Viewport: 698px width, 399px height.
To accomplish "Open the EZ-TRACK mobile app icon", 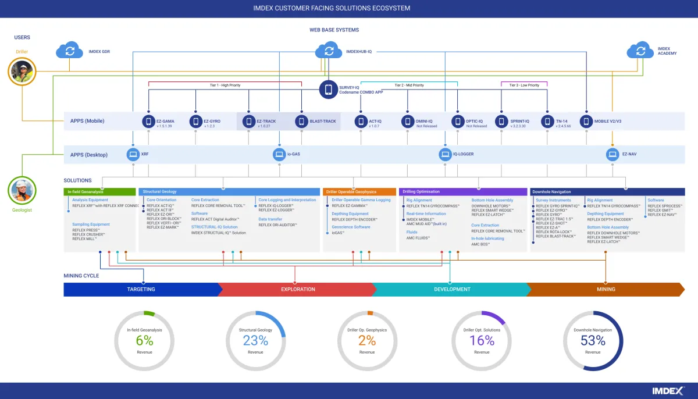I will (x=249, y=122).
